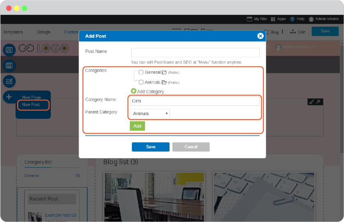Click the green Add button
The image size is (344, 222).
click(137, 126)
